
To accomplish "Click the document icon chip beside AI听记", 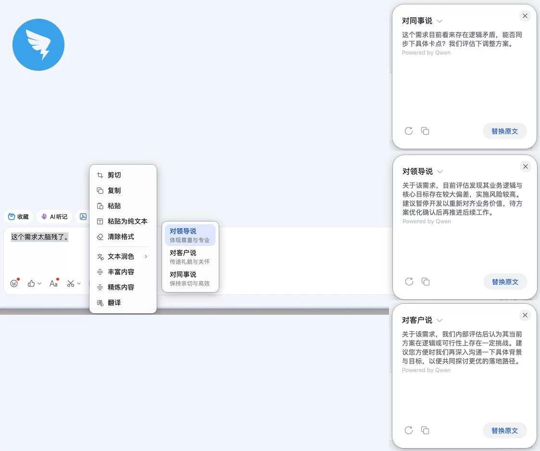I will [83, 217].
